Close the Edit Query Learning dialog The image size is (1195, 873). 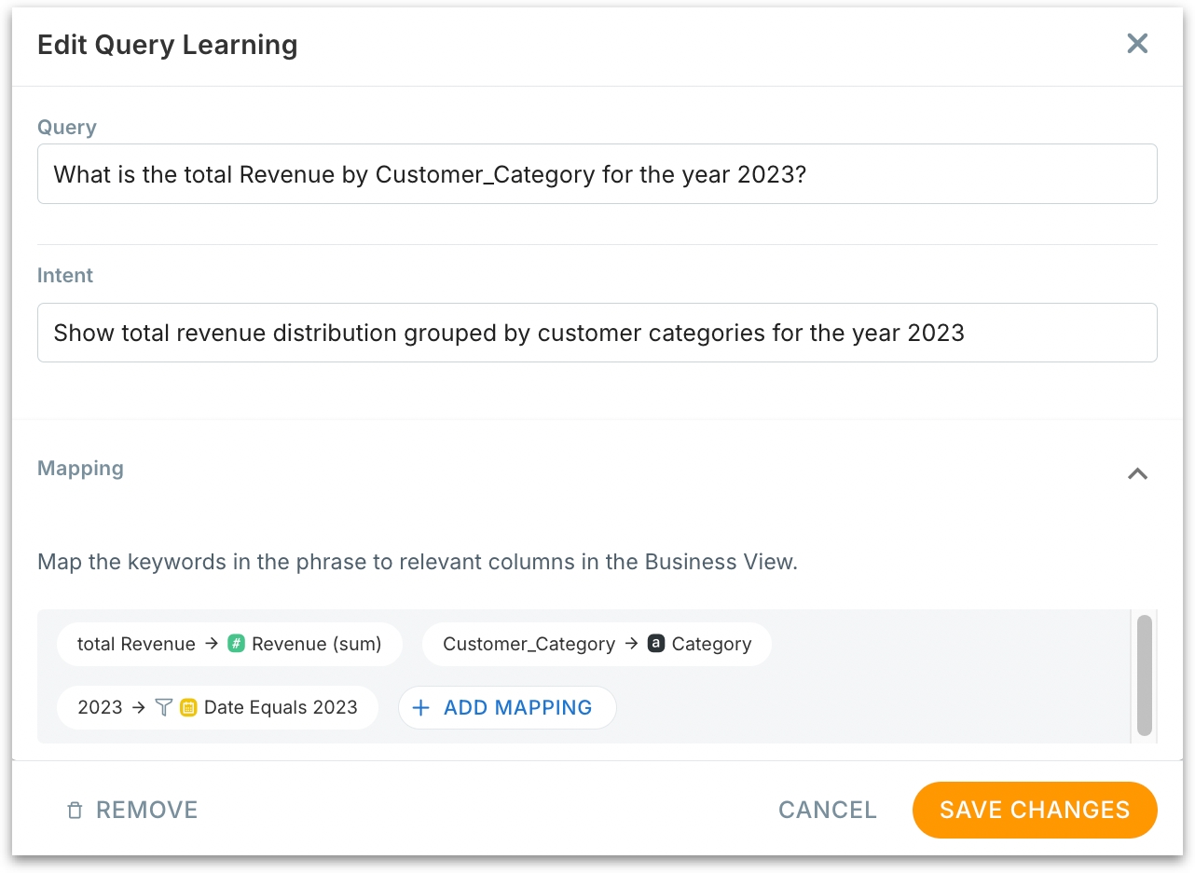click(1137, 44)
